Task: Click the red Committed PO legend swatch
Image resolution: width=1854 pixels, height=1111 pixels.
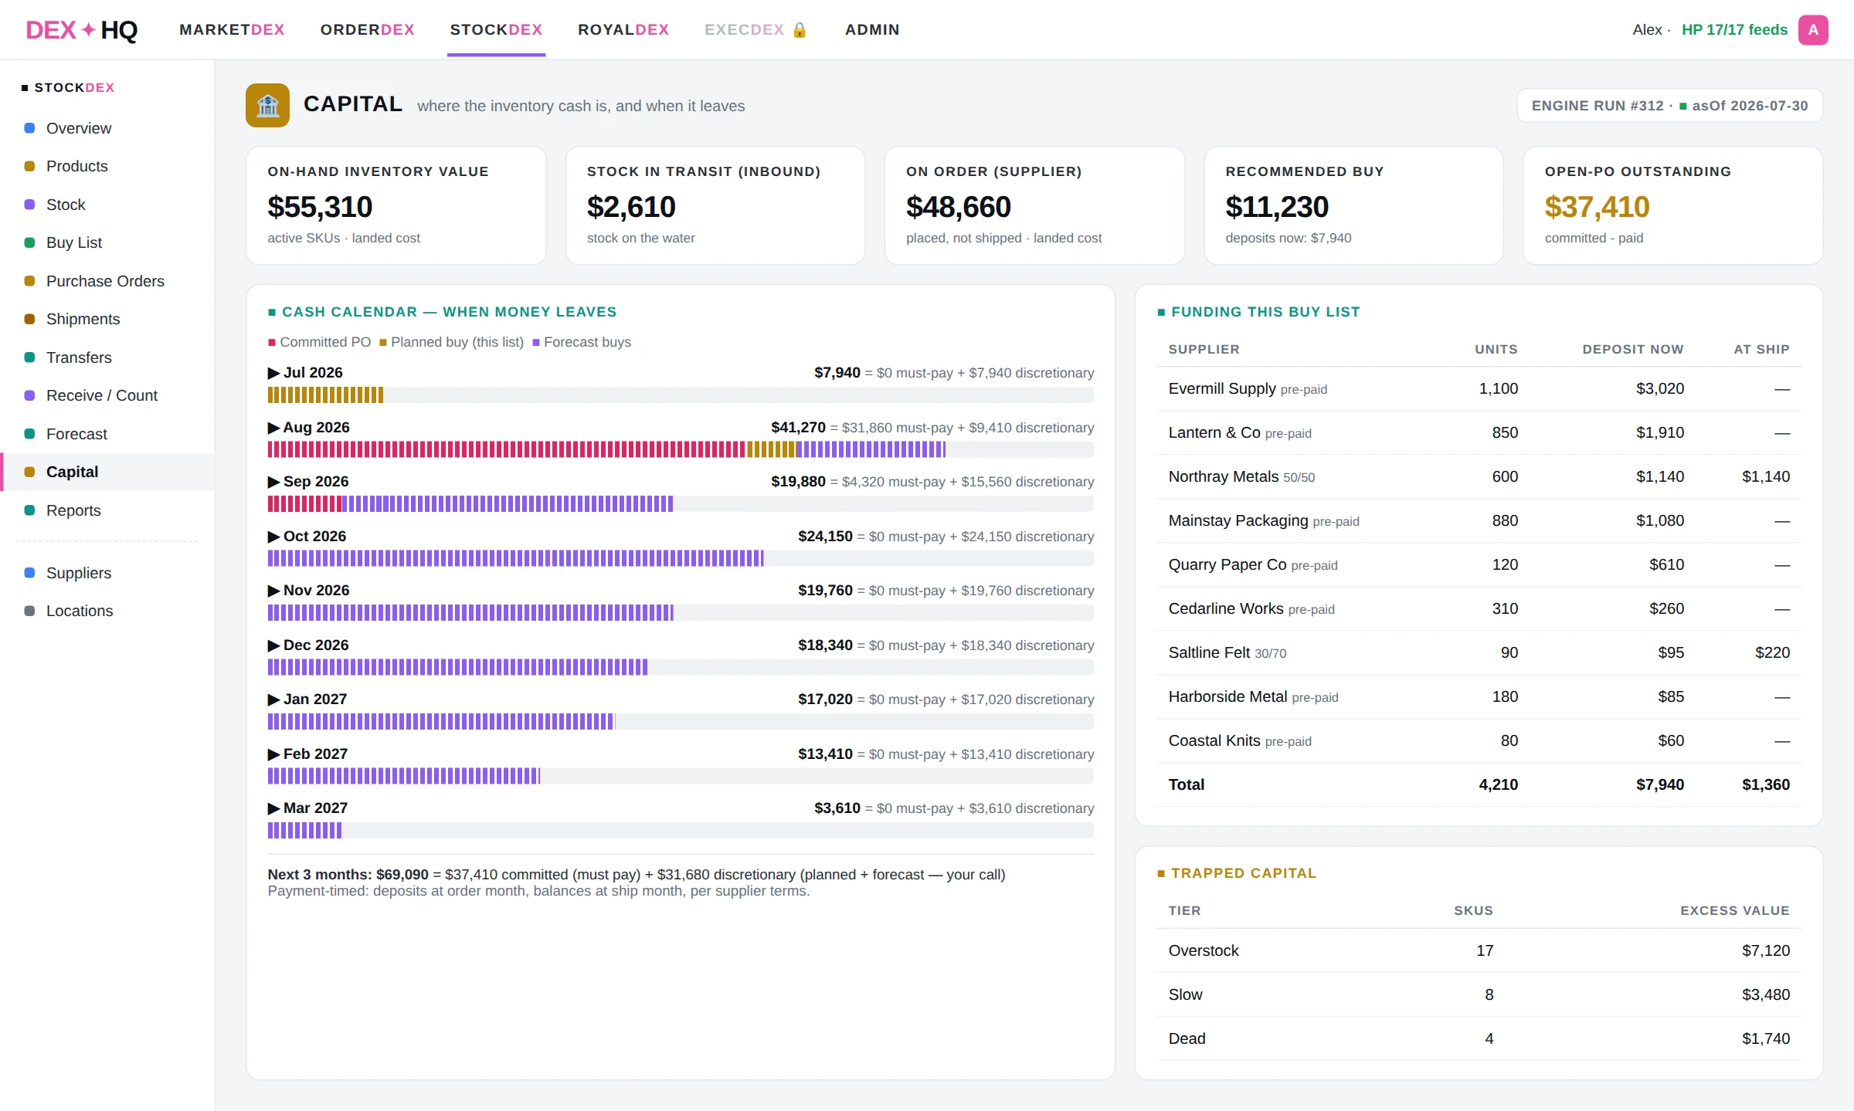Action: (x=272, y=343)
